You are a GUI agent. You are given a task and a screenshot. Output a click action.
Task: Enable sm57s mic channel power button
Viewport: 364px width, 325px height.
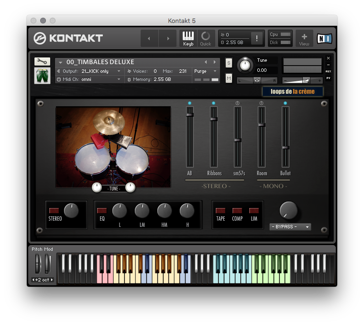(237, 103)
